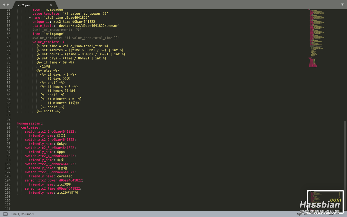Screen dimensions: 347x217
Task: Click the 'set hours' template line
Action: coord(81,54)
